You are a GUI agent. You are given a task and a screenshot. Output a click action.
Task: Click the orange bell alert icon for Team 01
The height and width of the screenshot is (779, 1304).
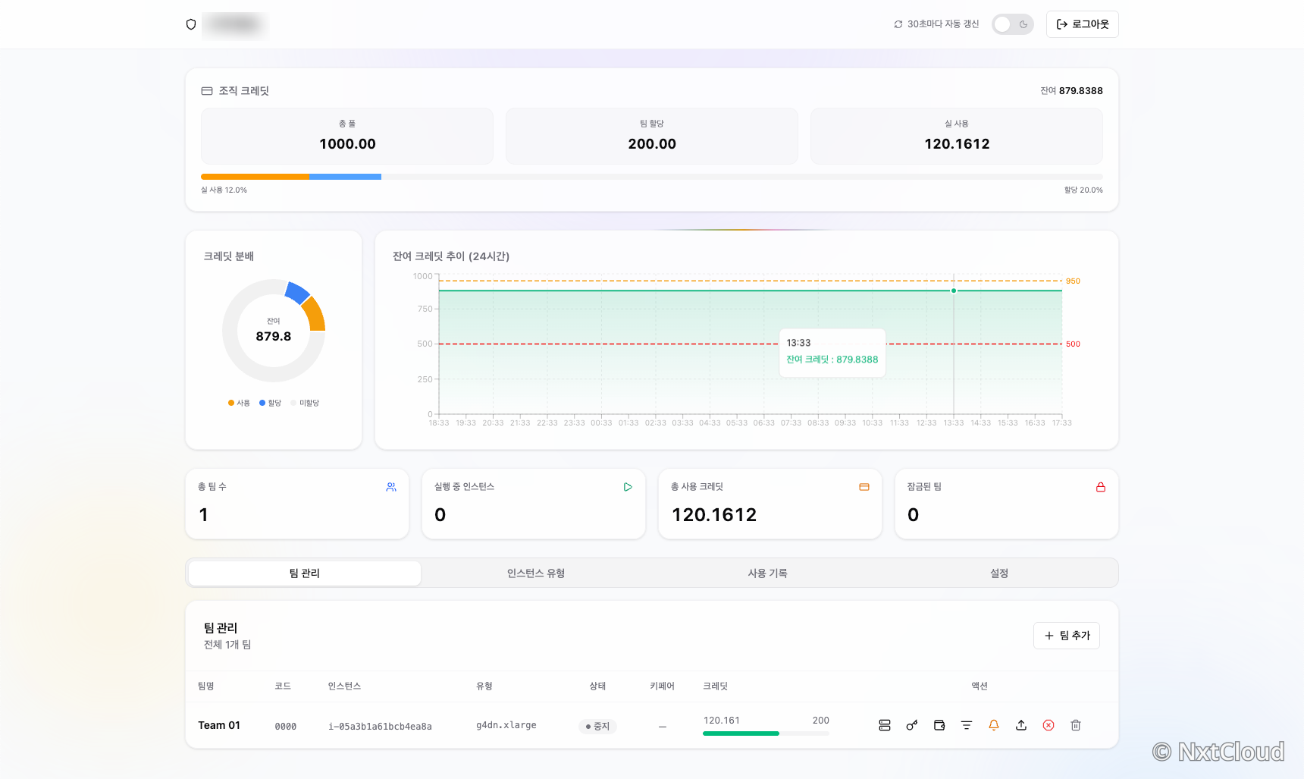pos(994,725)
